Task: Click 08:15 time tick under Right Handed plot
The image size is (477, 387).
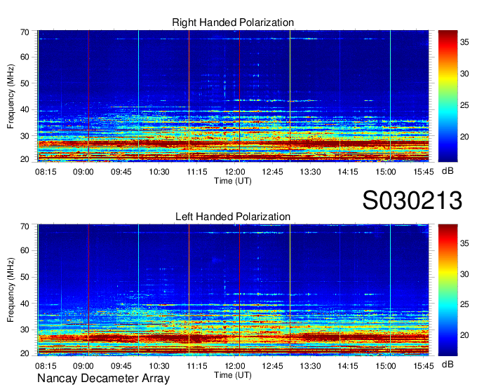Action: pos(46,172)
